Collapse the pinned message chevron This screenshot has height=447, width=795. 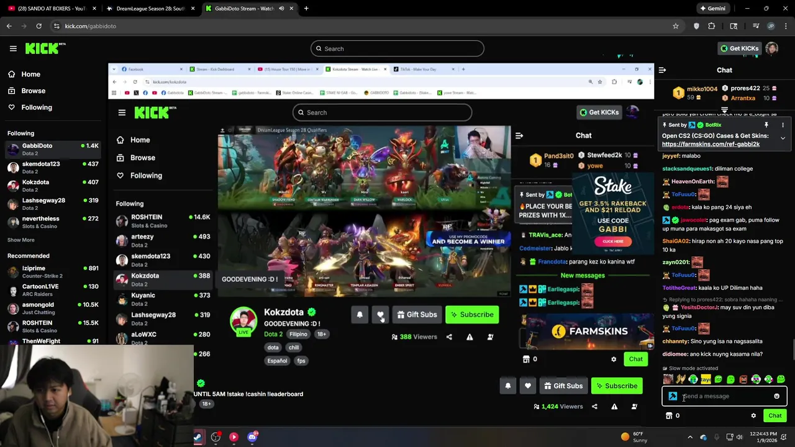point(783,138)
